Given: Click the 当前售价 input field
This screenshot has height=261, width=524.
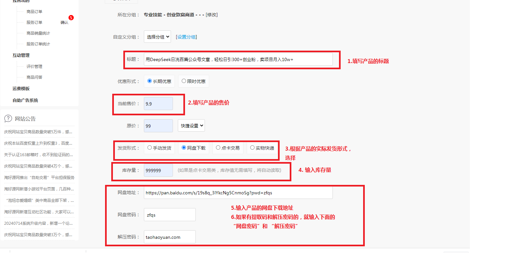Looking at the screenshot, I should [158, 104].
